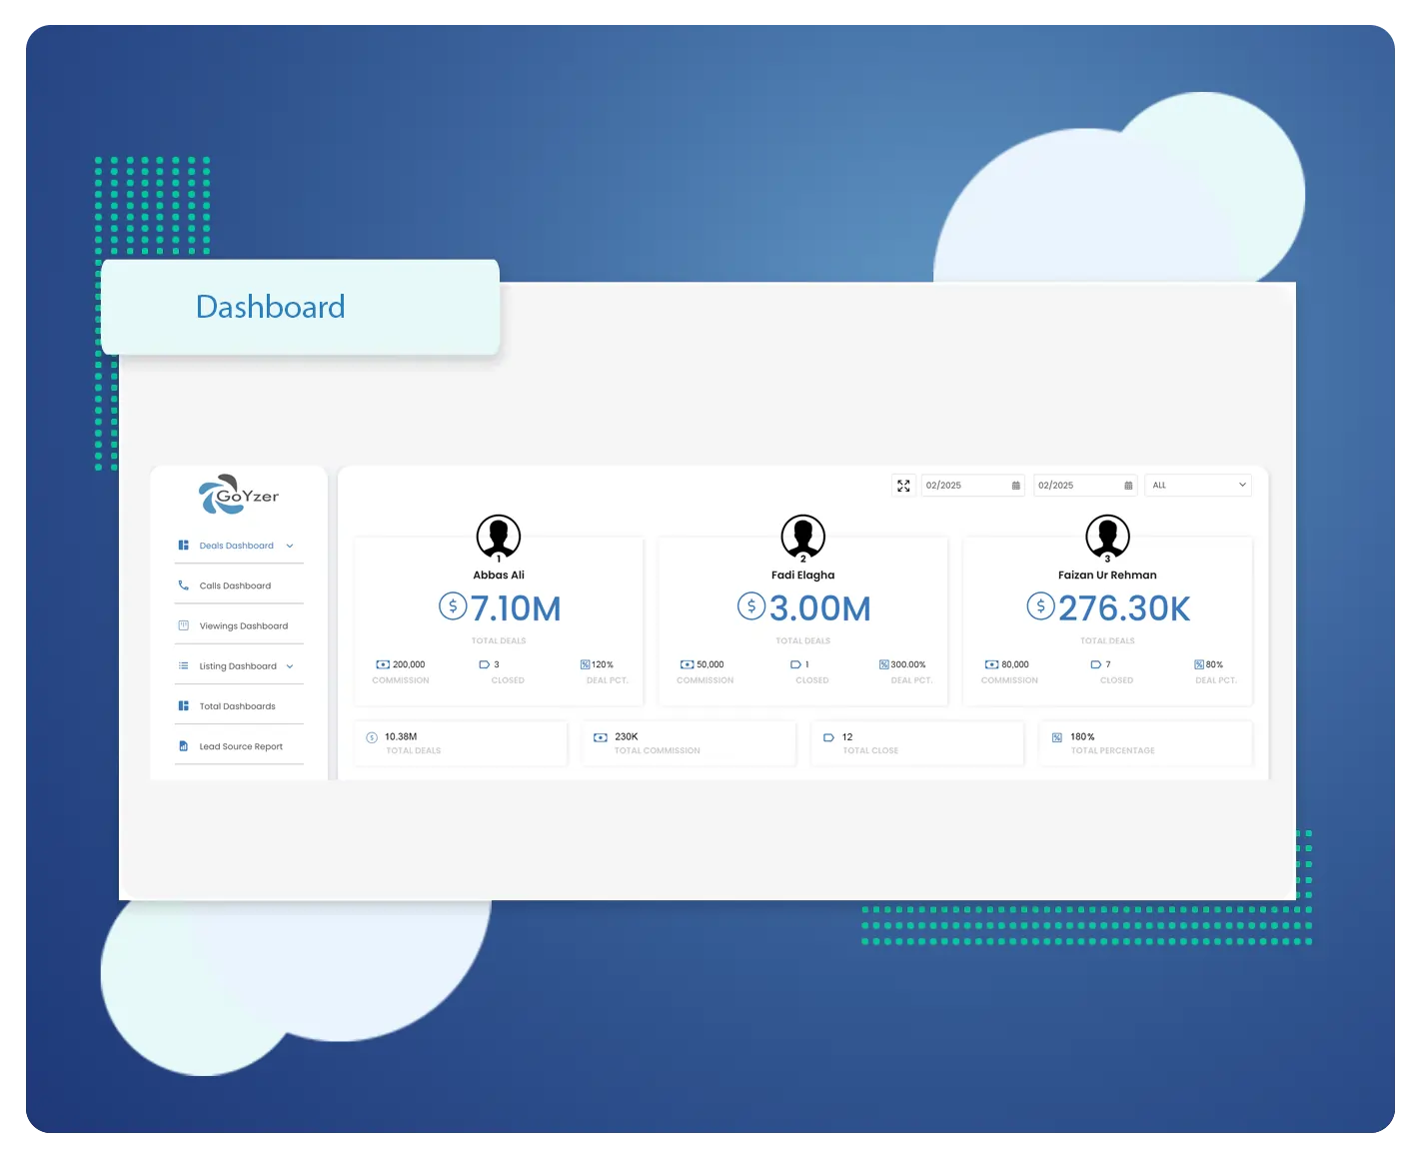Open the first date field calendar icon
The width and height of the screenshot is (1423, 1167).
click(x=1015, y=486)
